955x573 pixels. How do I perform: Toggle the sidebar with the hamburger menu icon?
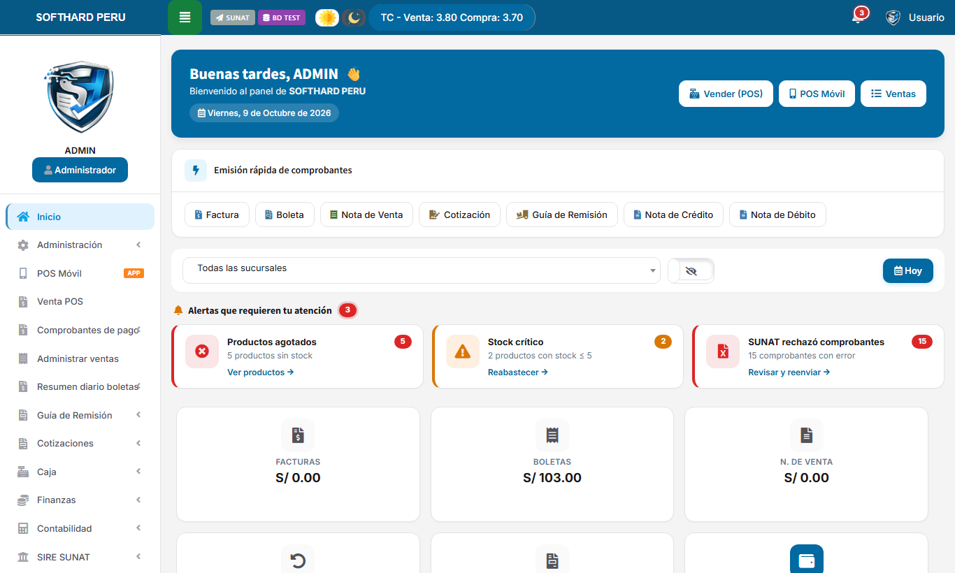point(185,17)
